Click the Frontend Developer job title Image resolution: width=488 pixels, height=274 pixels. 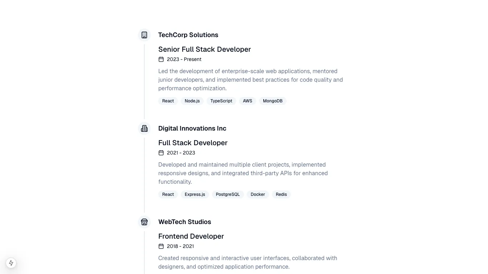click(191, 236)
